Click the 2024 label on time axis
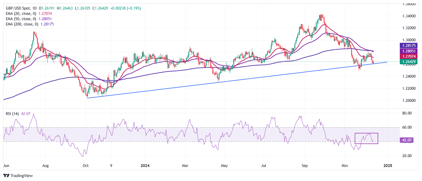Screen dimensions: 422x181 click(144, 166)
